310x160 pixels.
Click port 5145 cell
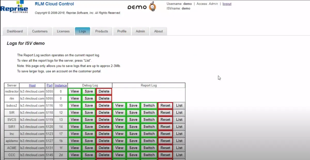pyautogui.click(x=50, y=155)
